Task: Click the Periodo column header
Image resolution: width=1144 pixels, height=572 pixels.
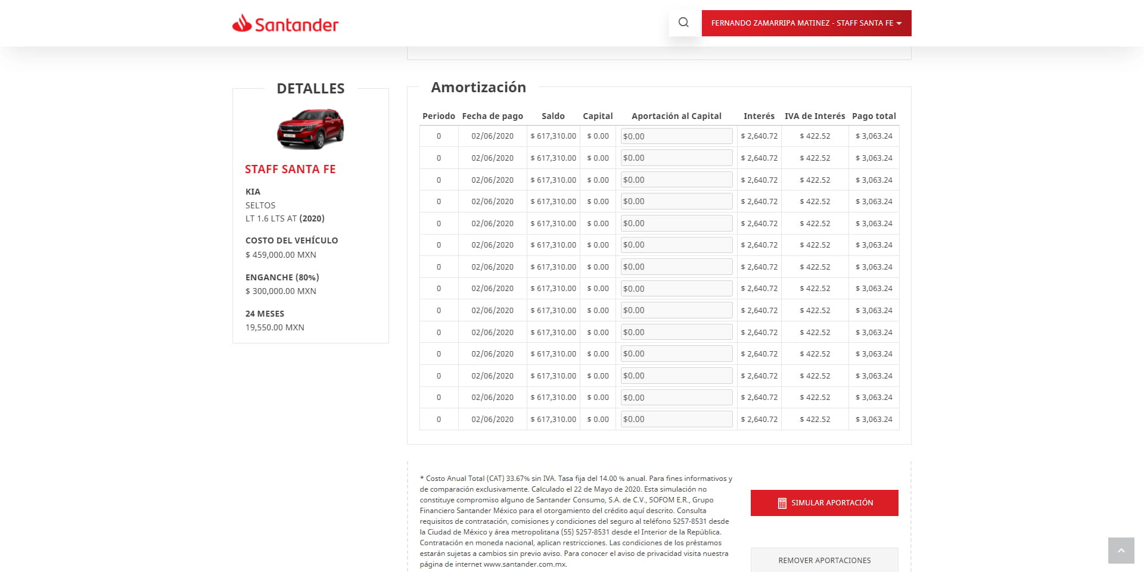Action: [x=439, y=116]
